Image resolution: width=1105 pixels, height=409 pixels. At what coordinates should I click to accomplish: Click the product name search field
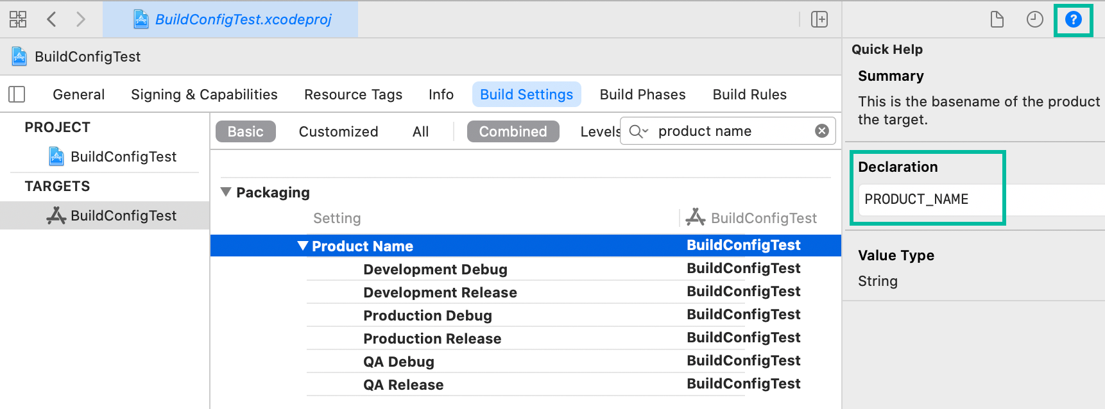pos(732,131)
